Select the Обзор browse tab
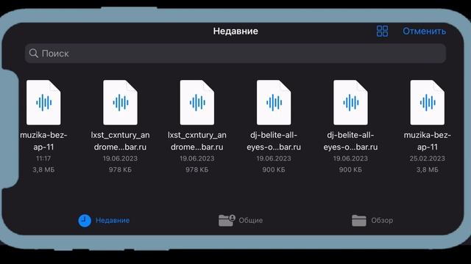The height and width of the screenshot is (264, 471). (x=372, y=221)
